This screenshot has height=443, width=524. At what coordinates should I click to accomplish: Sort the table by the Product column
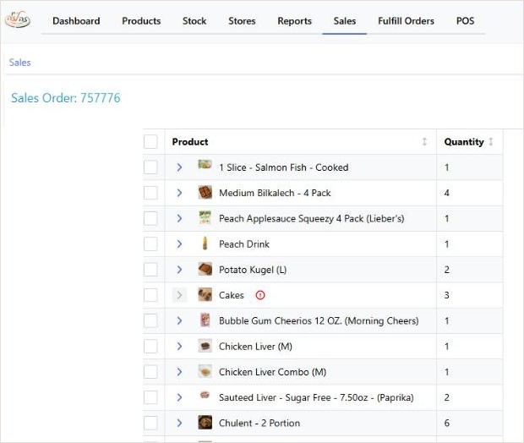(x=424, y=142)
